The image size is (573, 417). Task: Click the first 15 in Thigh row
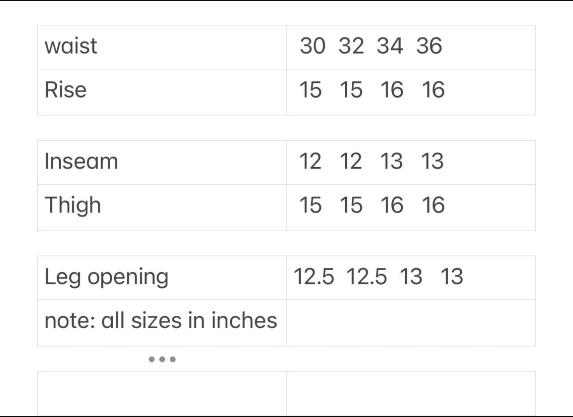click(x=310, y=205)
